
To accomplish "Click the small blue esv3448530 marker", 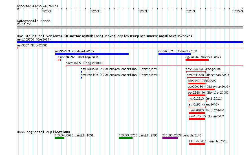I will 81,72.
